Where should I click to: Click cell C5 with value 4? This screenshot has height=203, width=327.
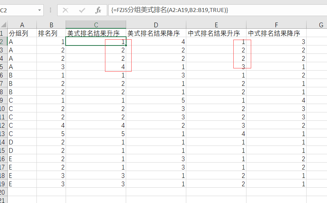(x=96, y=67)
